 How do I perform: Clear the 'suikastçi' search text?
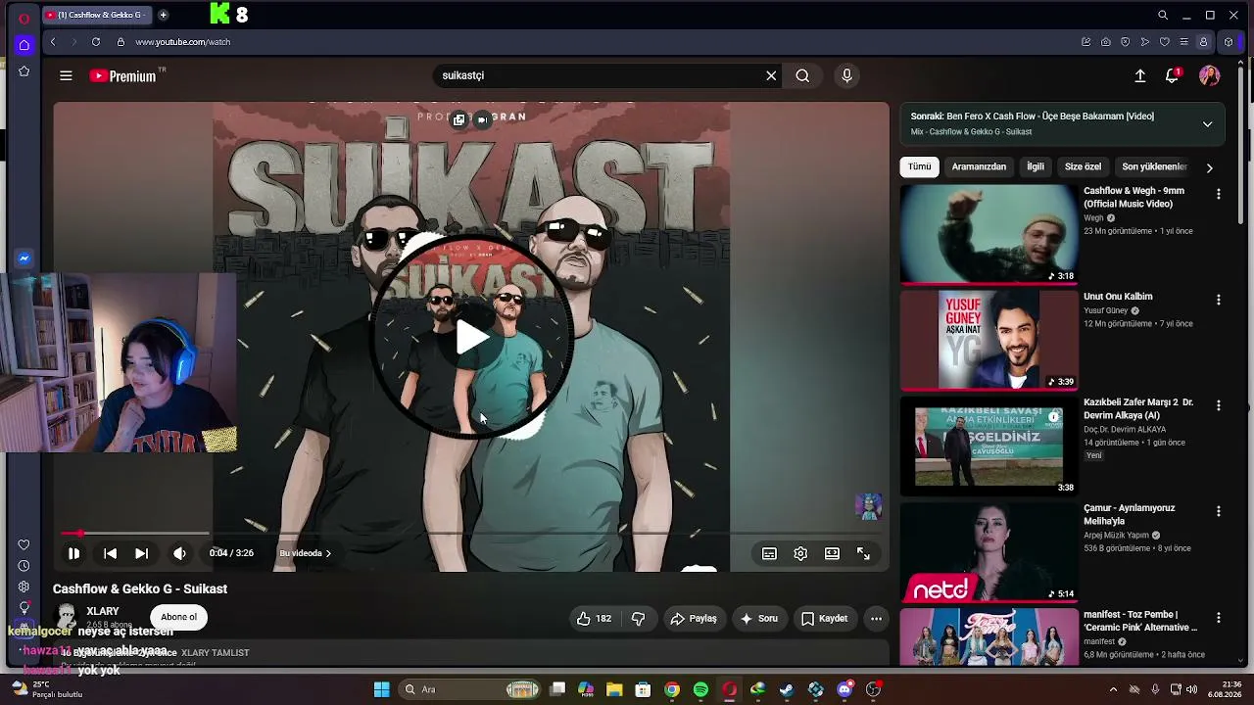tap(771, 75)
